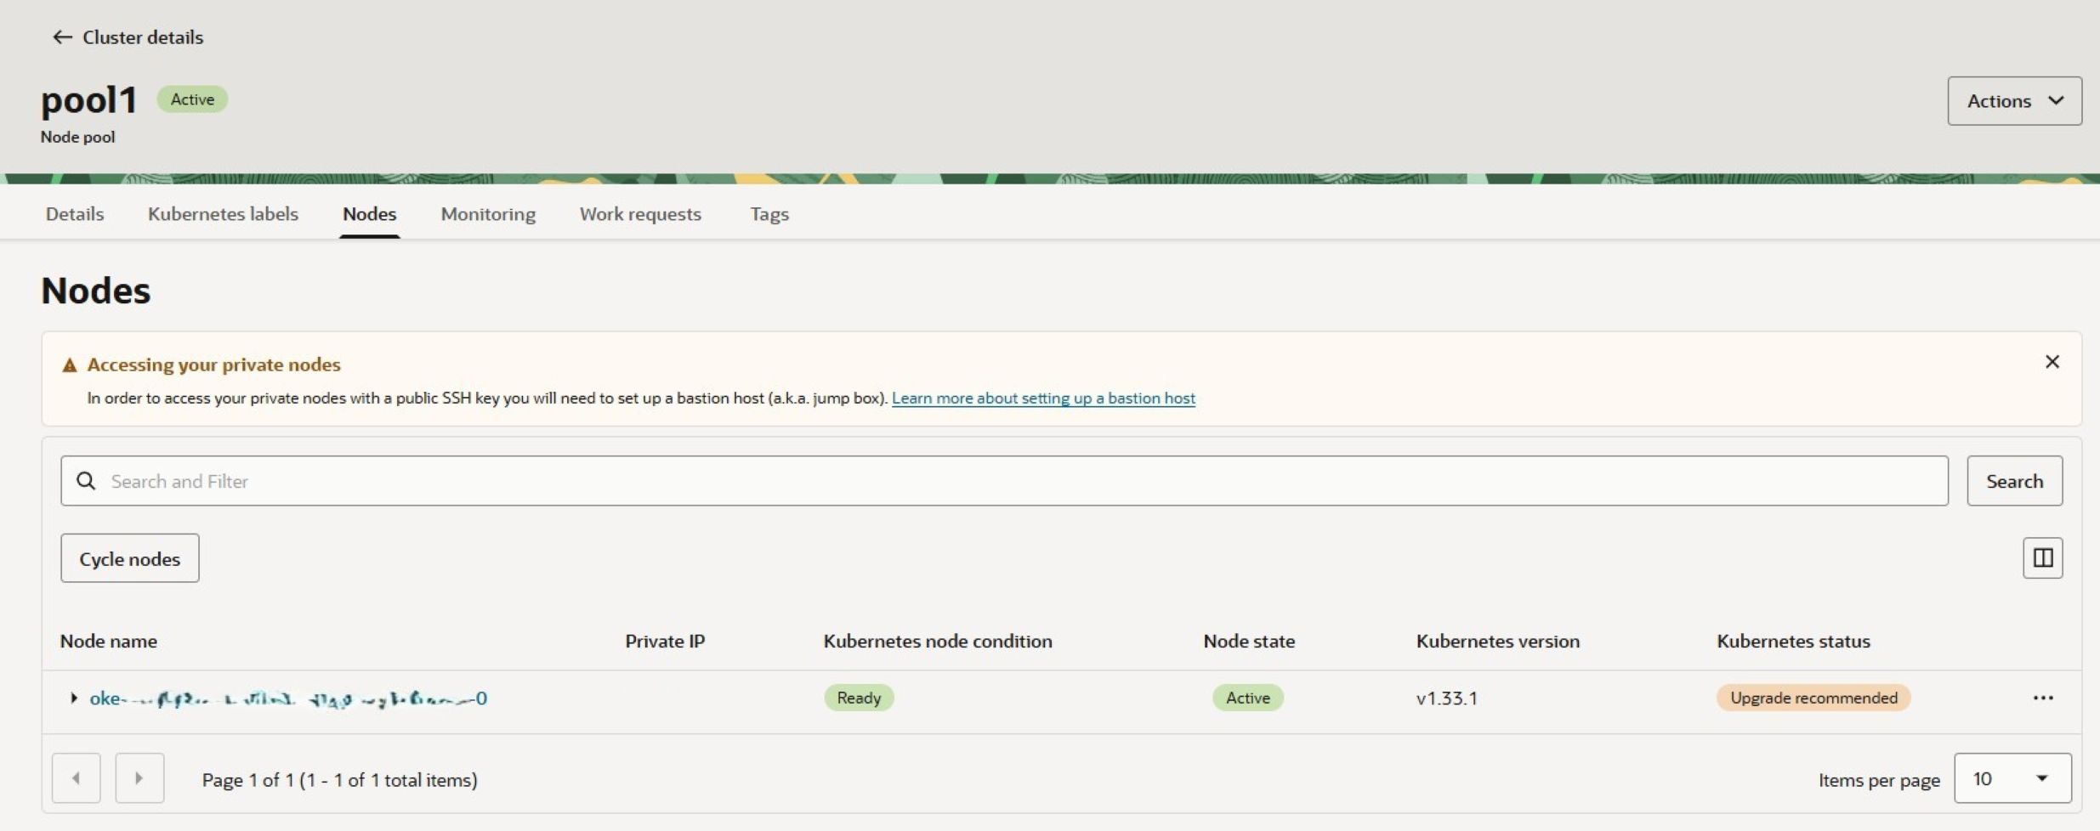This screenshot has height=831, width=2100.
Task: Dismiss the private nodes warning banner
Action: tap(2052, 361)
